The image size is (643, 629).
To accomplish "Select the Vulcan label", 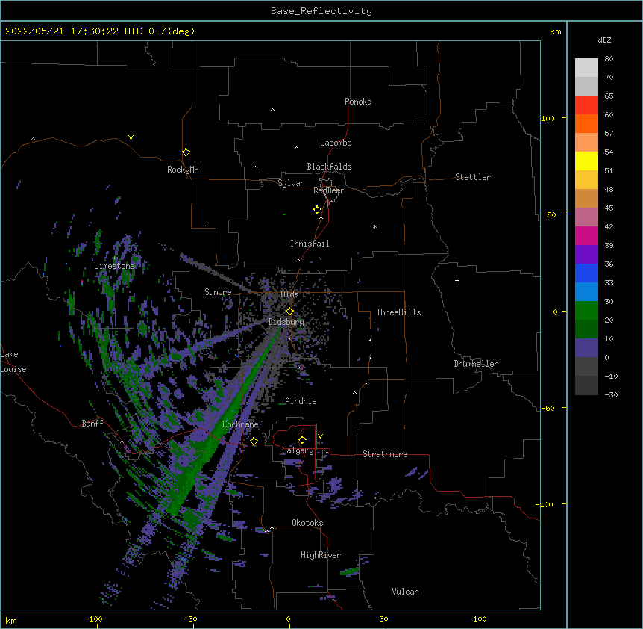I will (x=405, y=592).
